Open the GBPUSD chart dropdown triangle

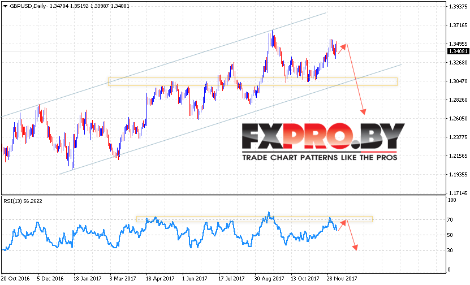click(5, 6)
